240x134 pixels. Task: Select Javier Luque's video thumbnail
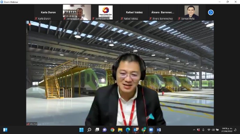click(77, 13)
